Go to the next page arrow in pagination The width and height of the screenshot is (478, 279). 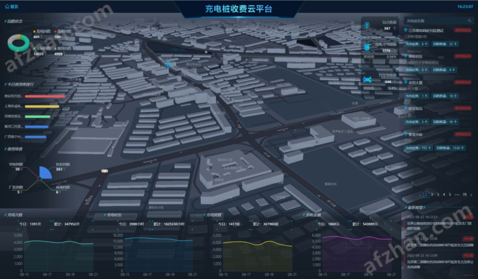471,195
